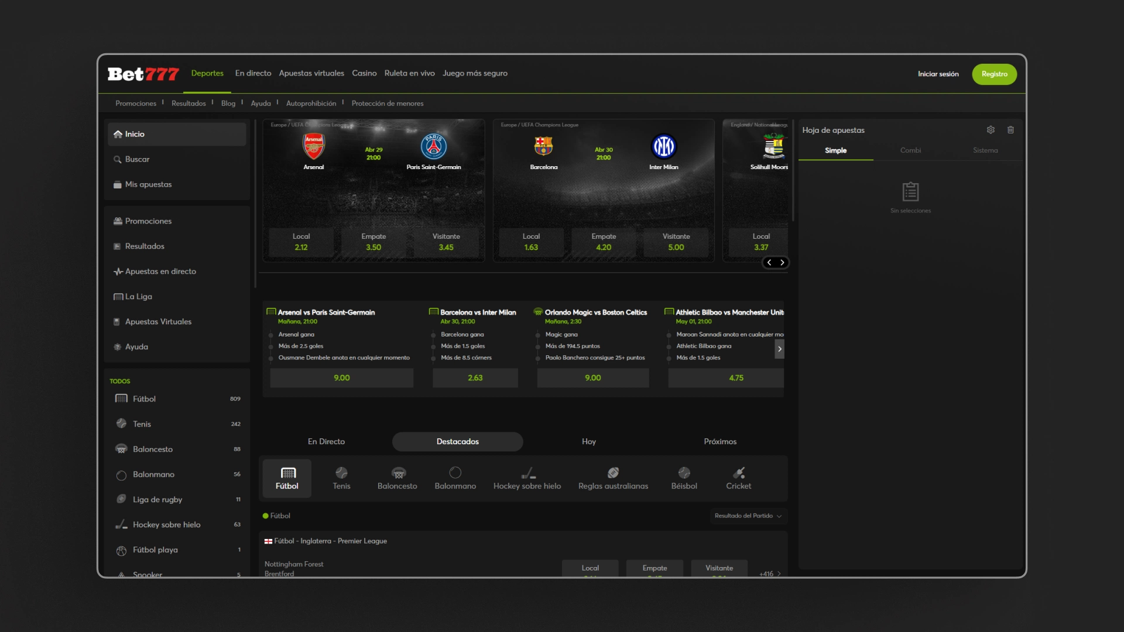Go to next featured match carousel arrow
This screenshot has width=1124, height=632.
(782, 263)
